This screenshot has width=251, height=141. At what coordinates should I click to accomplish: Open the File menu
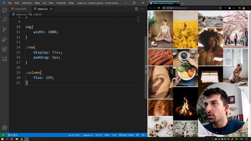10,3
